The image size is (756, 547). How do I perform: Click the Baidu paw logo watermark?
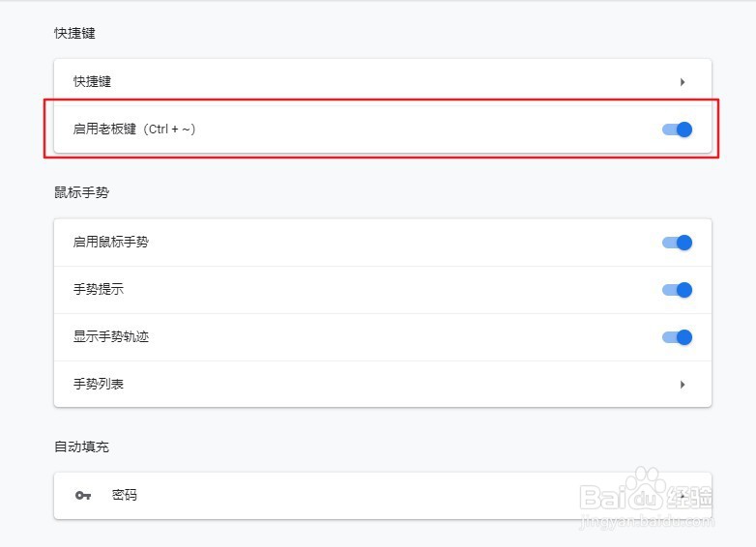(x=638, y=488)
